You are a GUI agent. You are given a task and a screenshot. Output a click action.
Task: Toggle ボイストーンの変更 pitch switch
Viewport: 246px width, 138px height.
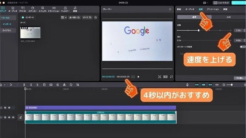coord(242,47)
